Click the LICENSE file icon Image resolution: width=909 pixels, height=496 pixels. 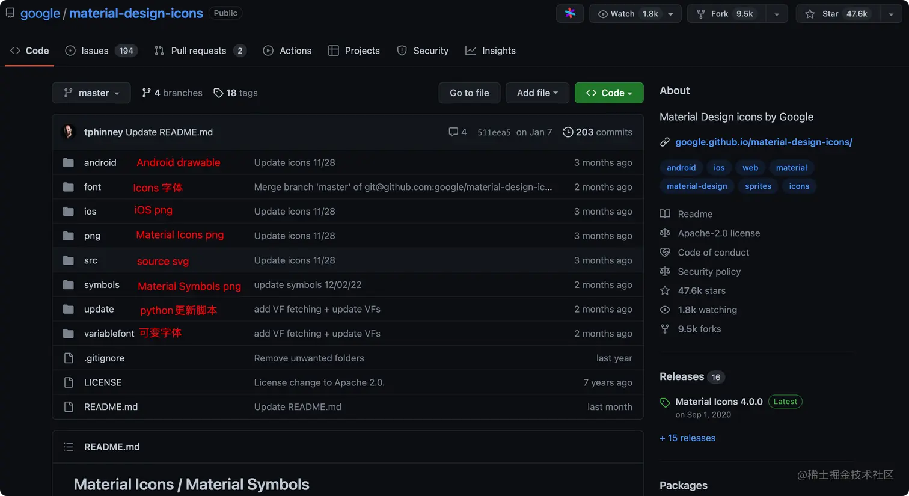click(x=69, y=382)
